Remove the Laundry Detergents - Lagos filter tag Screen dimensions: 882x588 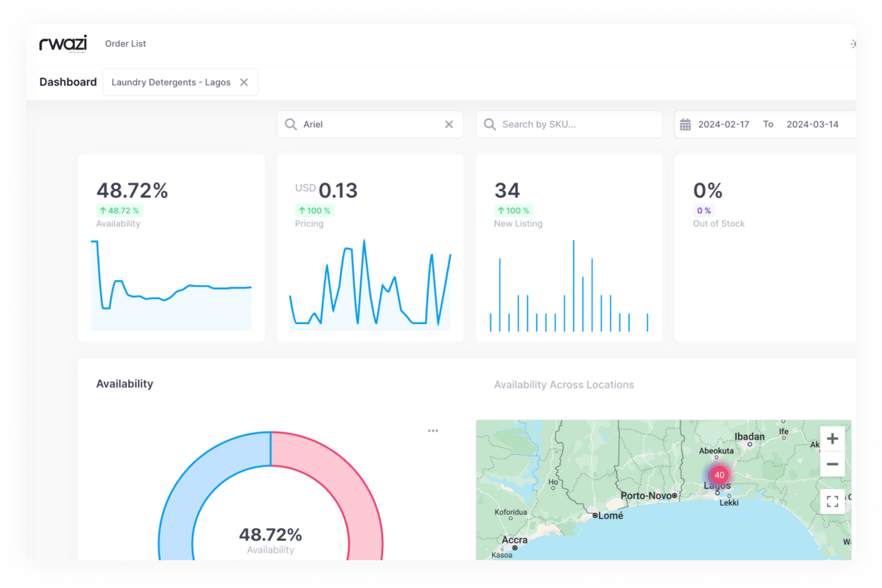coord(244,82)
